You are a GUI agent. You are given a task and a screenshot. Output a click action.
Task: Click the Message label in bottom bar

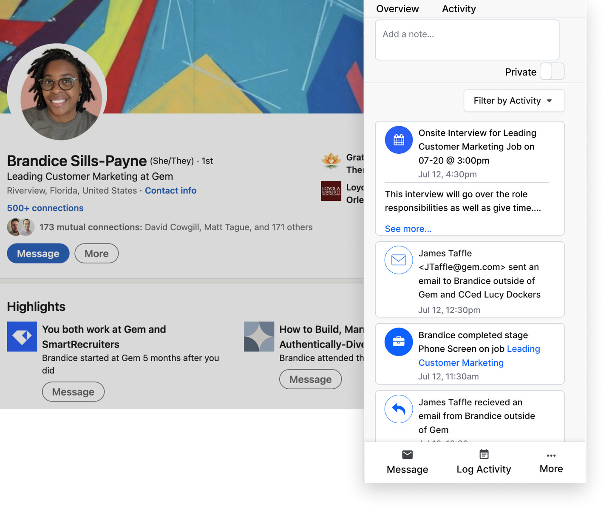click(407, 469)
